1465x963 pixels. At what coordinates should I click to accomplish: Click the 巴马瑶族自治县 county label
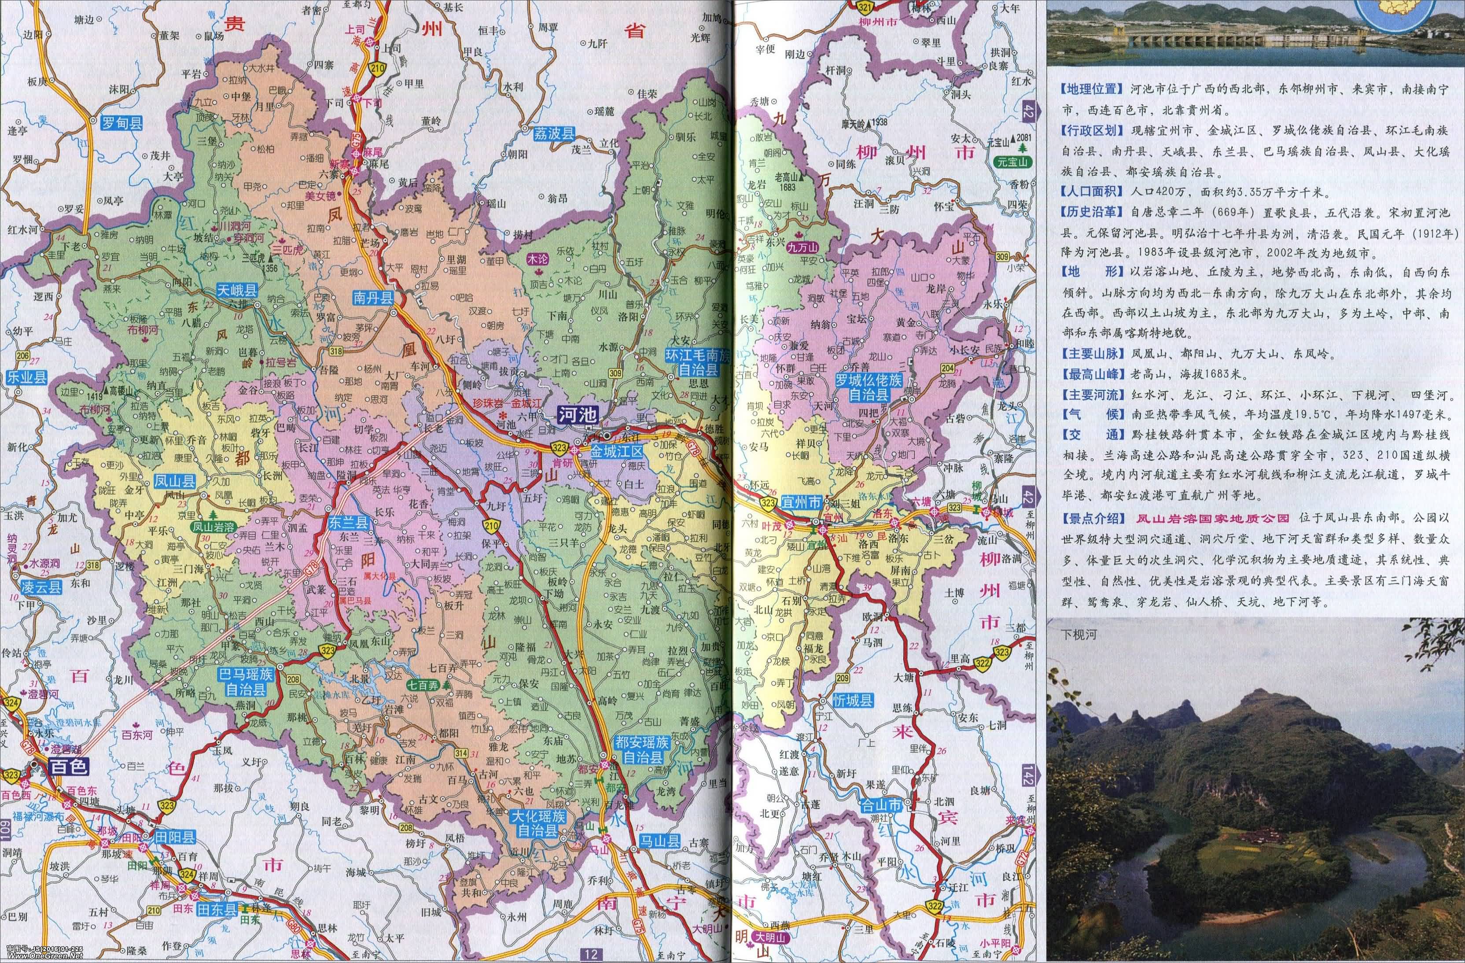tap(245, 682)
